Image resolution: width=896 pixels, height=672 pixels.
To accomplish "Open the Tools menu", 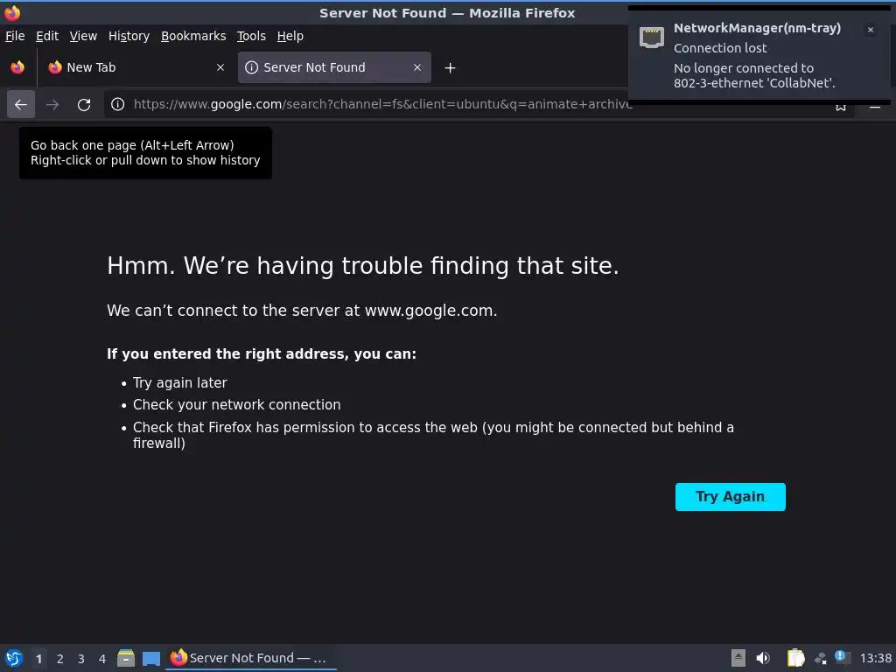I will click(x=251, y=36).
